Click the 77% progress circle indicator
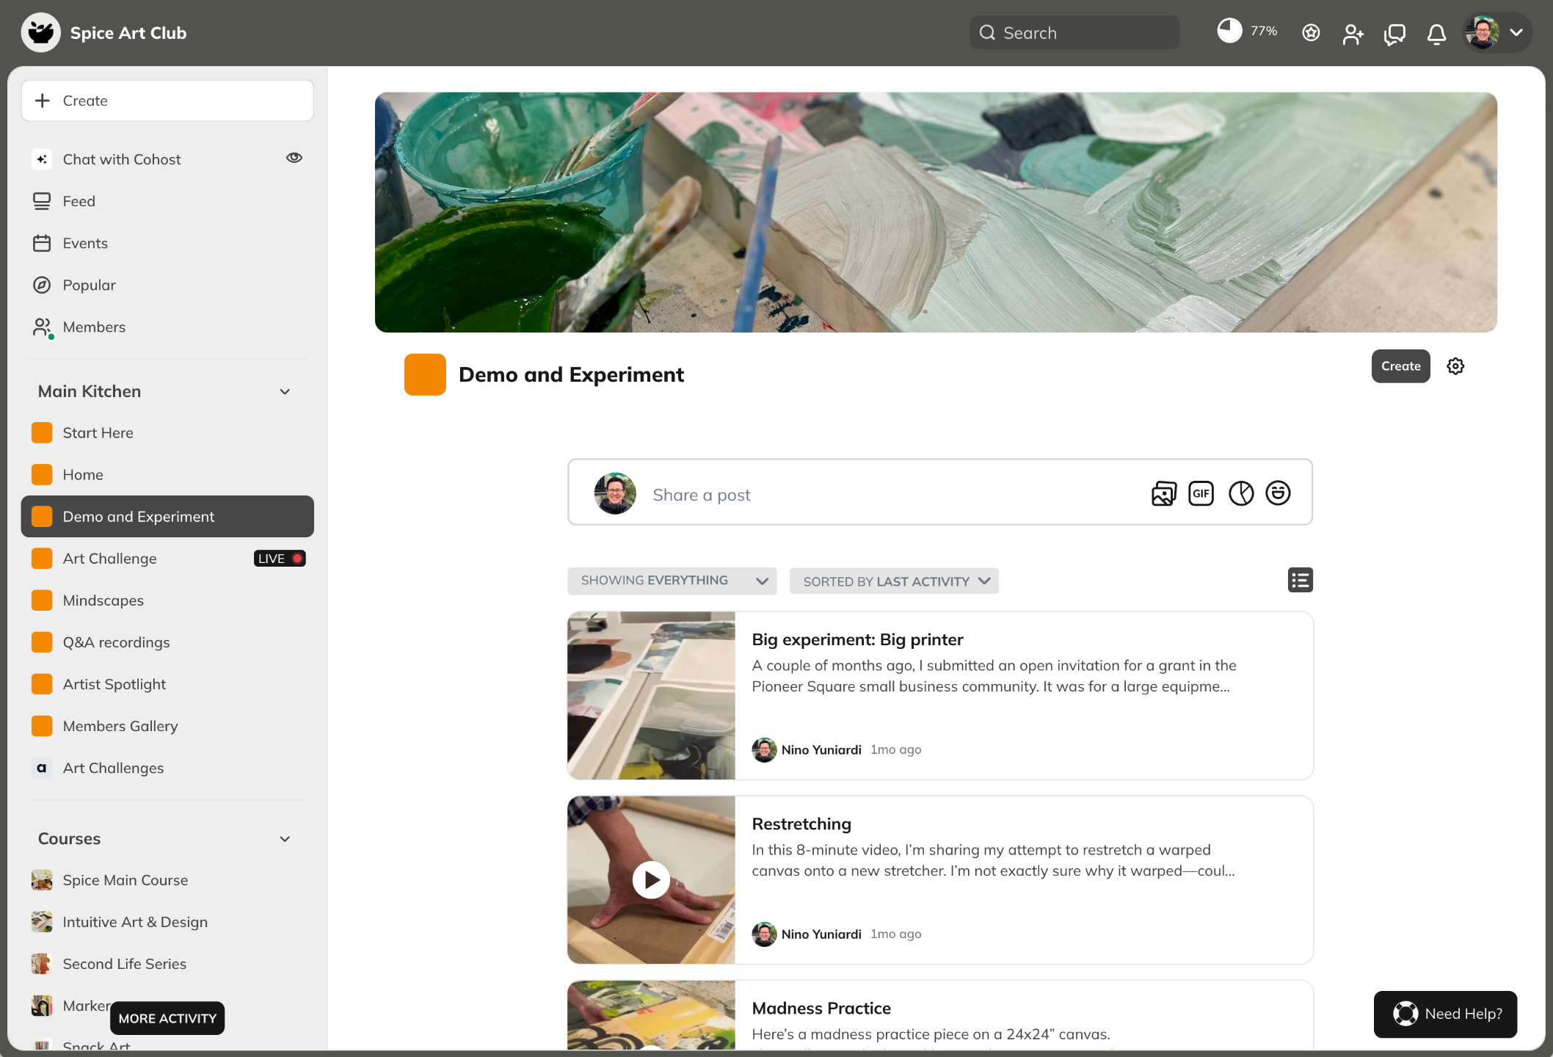 (1230, 31)
